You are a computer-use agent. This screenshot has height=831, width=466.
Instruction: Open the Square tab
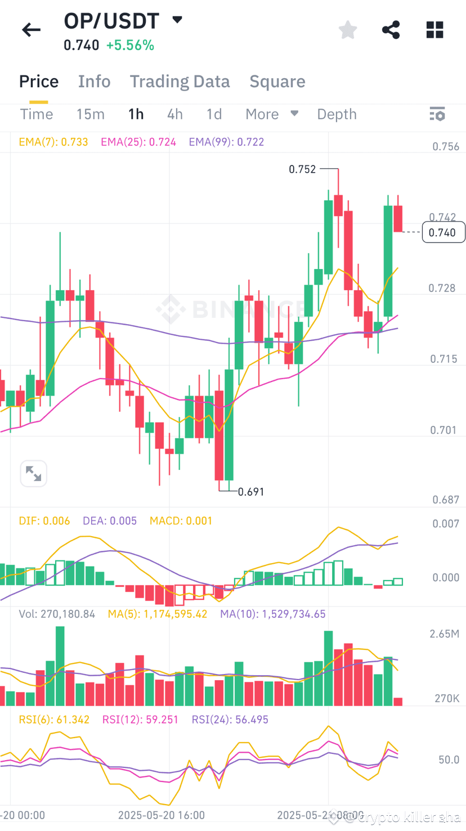(x=277, y=81)
